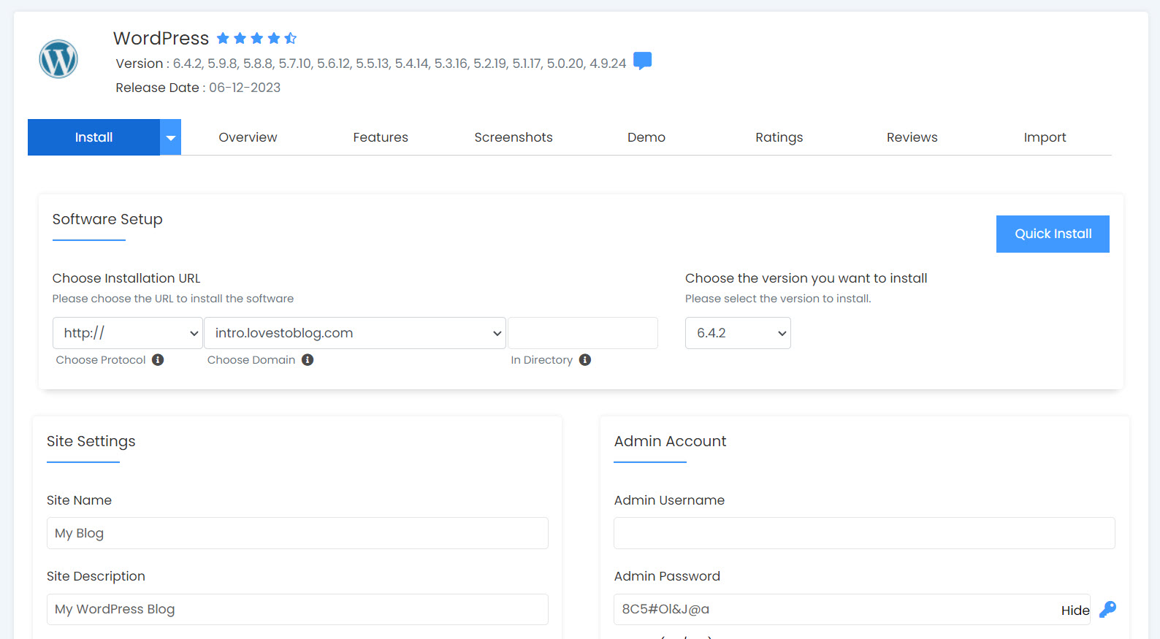Click the Choose Domain info icon
The image size is (1160, 639).
[308, 360]
